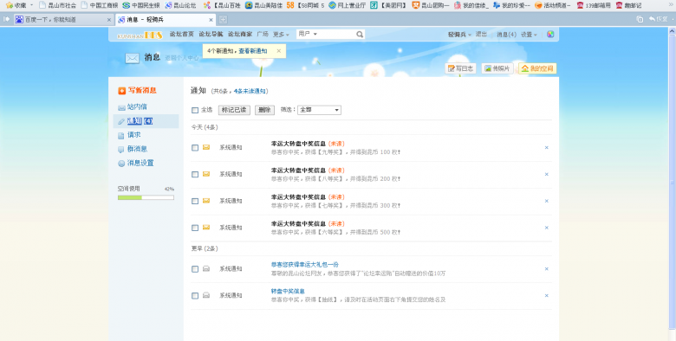Delete the 九等奖 notification with its X
Viewport: 676px width, 341px height.
click(546, 148)
